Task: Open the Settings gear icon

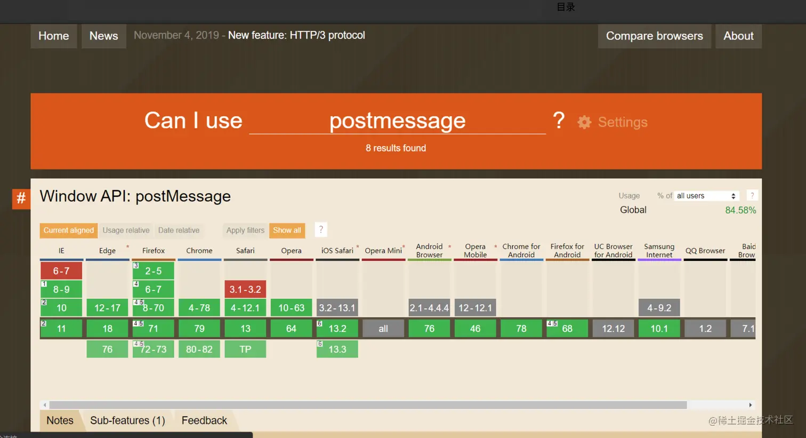Action: [x=584, y=122]
